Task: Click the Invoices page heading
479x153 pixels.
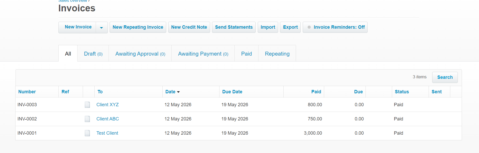Action: click(77, 8)
